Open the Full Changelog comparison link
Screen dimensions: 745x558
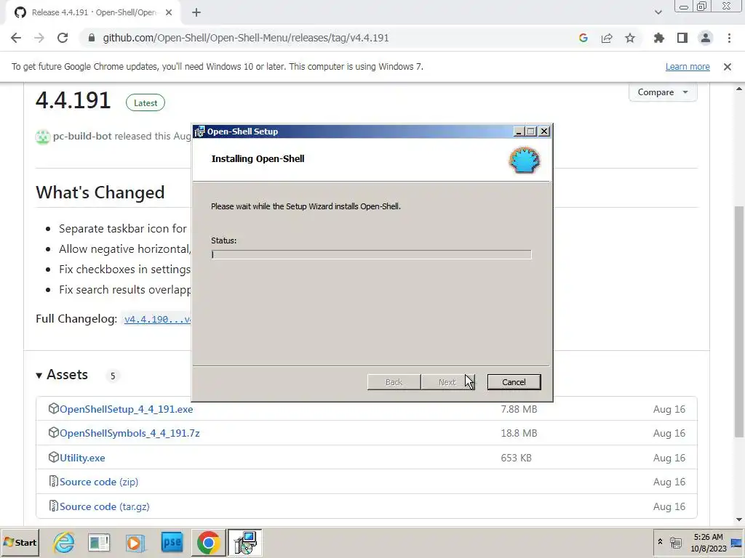pos(157,320)
